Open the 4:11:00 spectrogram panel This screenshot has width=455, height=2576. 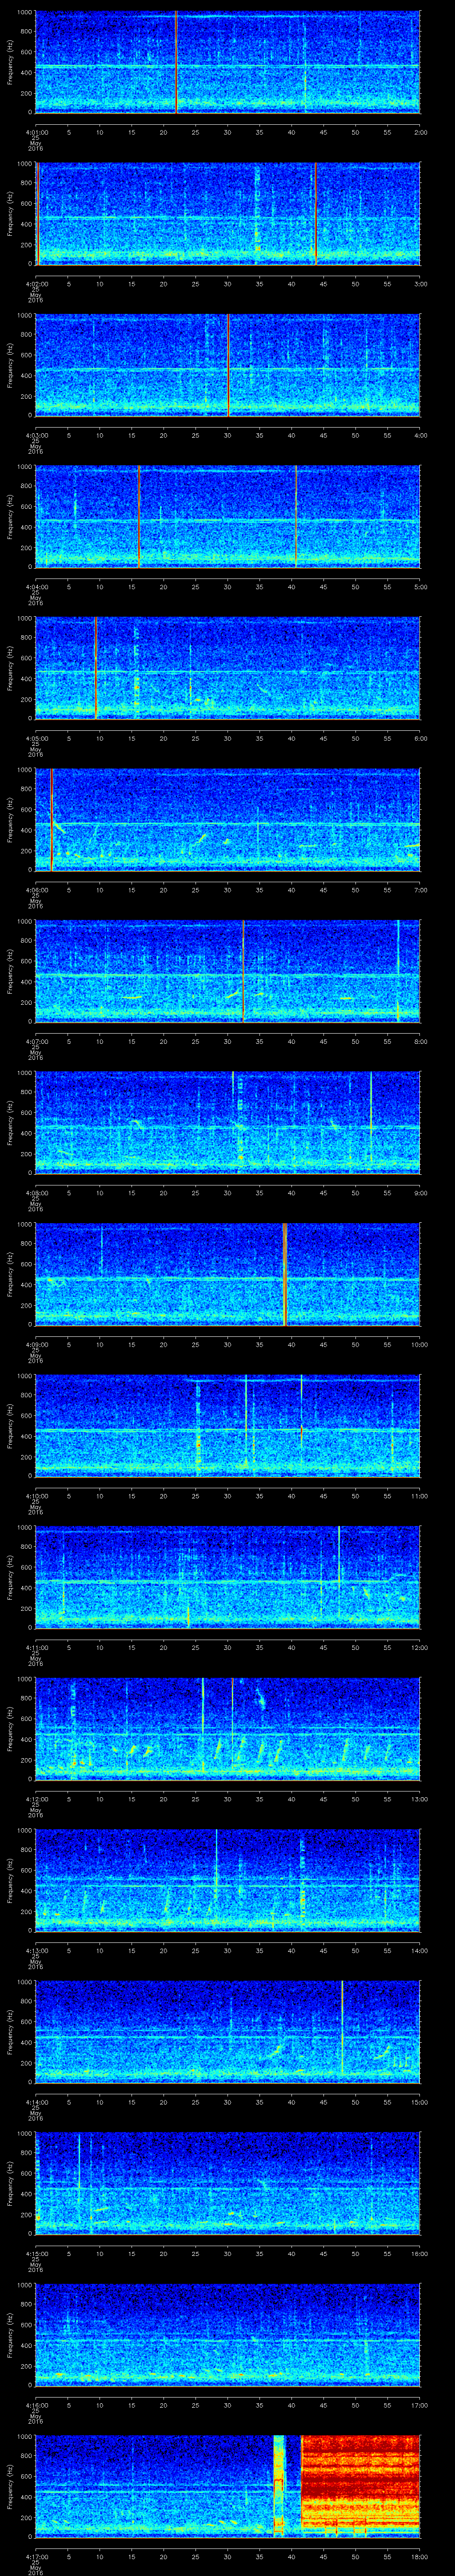click(228, 1577)
